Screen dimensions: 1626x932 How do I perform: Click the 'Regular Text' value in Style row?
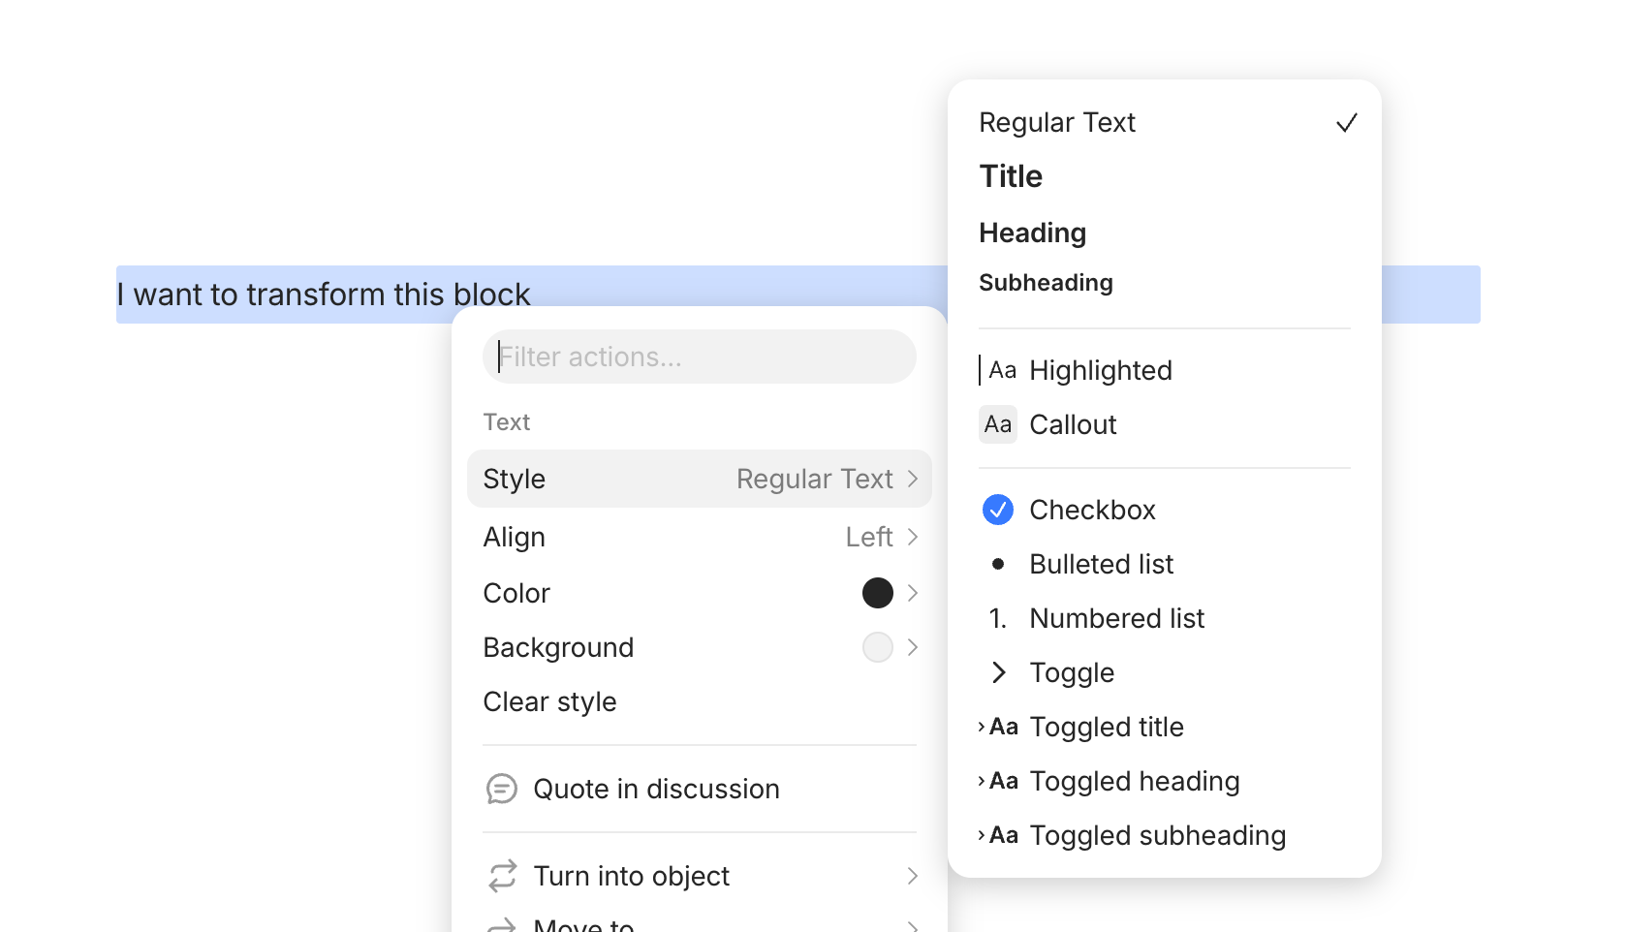point(815,479)
